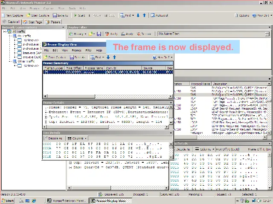Viewport: 273px width, 204px height.
Task: Click the Pause capture button
Action: point(95,15)
